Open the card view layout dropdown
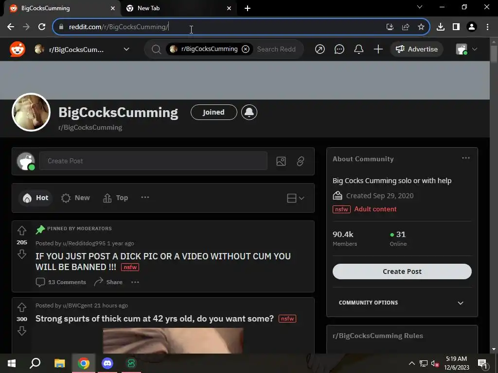Viewport: 498px width, 373px height. point(295,198)
